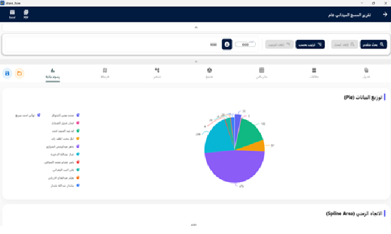Screen dimensions: 391x234
Task: Click the 1000 record limit field
Action: (x=245, y=44)
